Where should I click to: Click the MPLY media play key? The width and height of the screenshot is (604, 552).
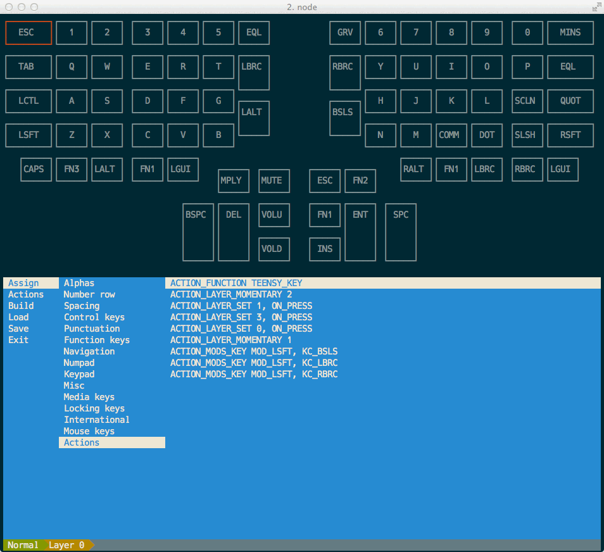pyautogui.click(x=234, y=181)
